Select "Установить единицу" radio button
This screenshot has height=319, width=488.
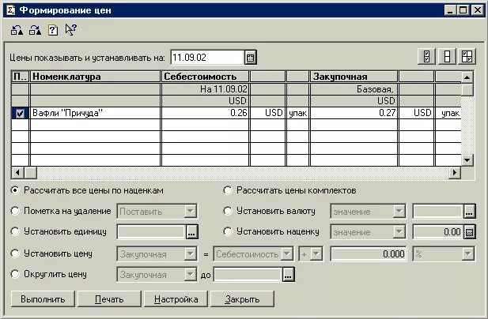click(x=15, y=231)
